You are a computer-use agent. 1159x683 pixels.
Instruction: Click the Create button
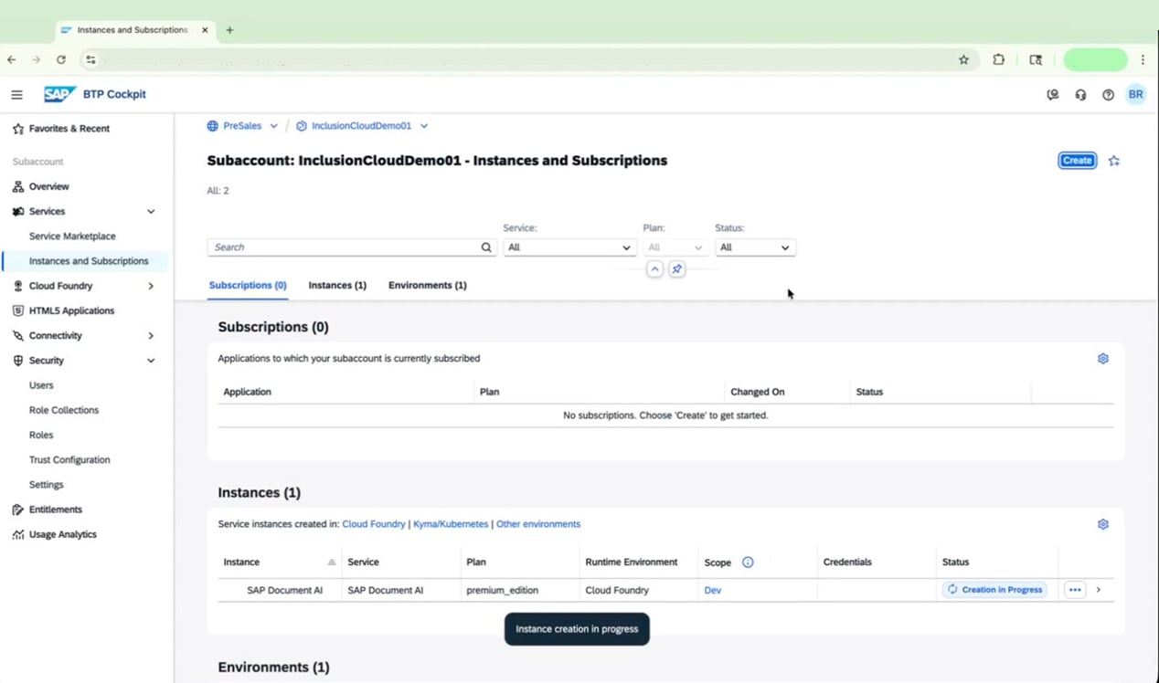coord(1077,161)
